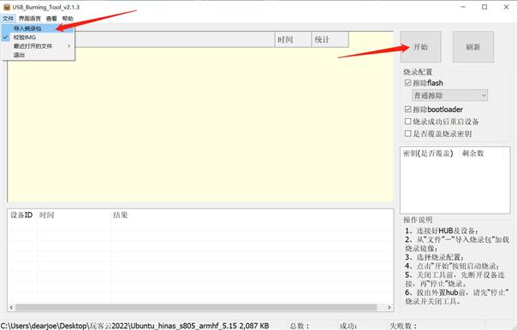Open the 界面语言 menu
The width and height of the screenshot is (517, 330).
click(30, 19)
